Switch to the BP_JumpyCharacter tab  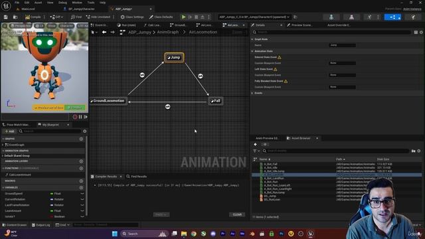click(81, 9)
